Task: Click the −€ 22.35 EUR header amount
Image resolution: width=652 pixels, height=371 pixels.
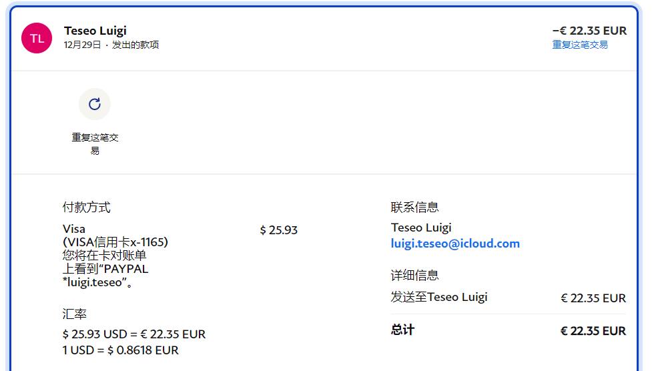Action: coord(589,31)
